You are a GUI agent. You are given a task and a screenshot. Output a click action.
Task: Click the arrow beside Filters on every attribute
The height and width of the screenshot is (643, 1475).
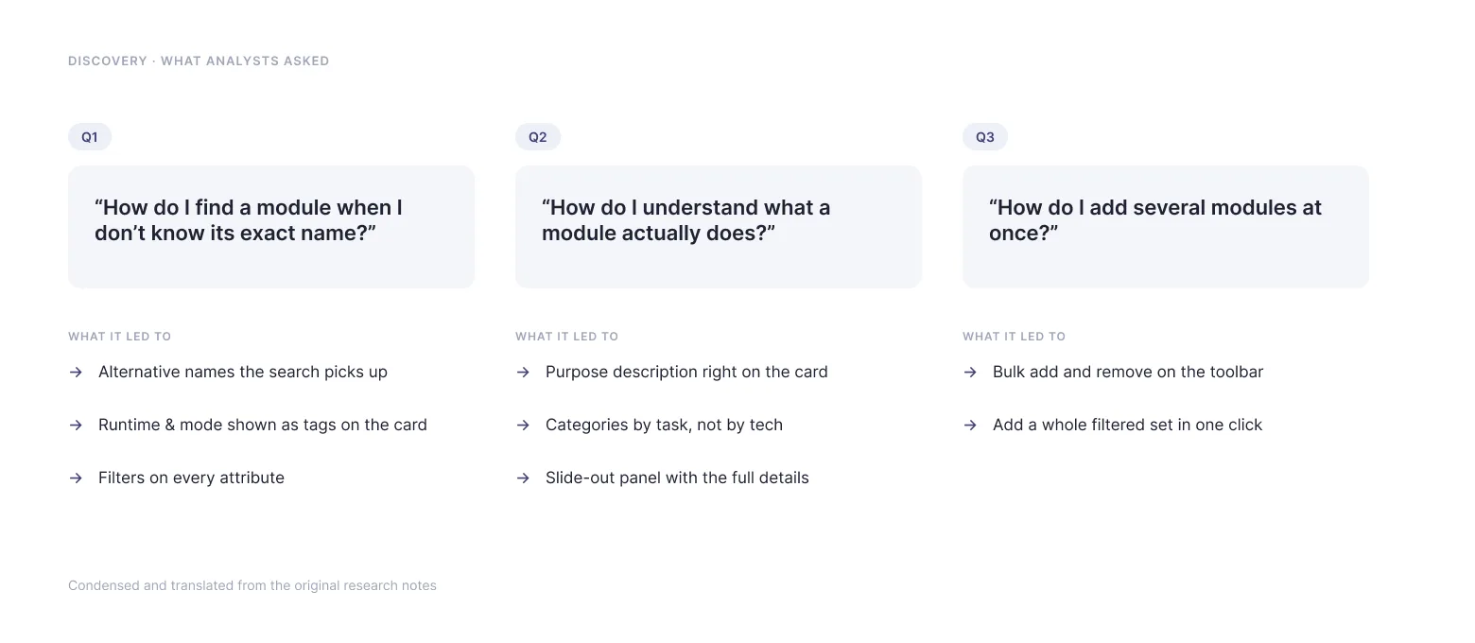pyautogui.click(x=76, y=478)
